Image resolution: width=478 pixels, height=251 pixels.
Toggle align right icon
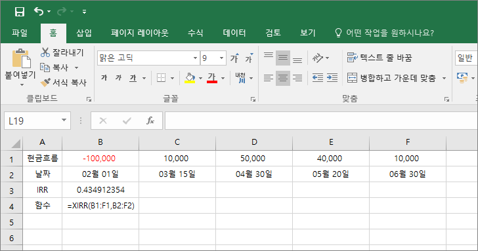(x=297, y=78)
